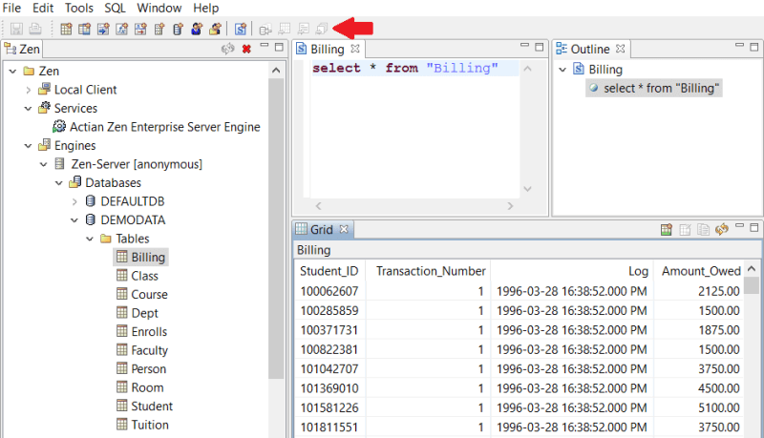Open the Window menu
The image size is (764, 438).
coord(159,8)
